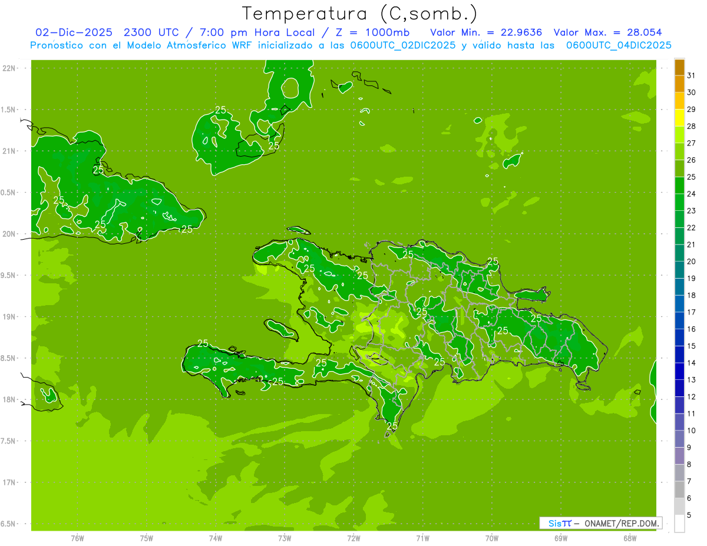707x546 pixels.
Task: Click the '68W' longitude axis label
Action: pos(629,538)
